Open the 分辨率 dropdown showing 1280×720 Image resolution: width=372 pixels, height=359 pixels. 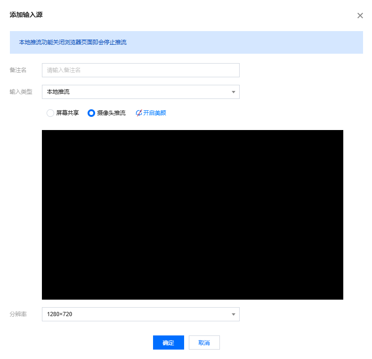[x=141, y=314]
